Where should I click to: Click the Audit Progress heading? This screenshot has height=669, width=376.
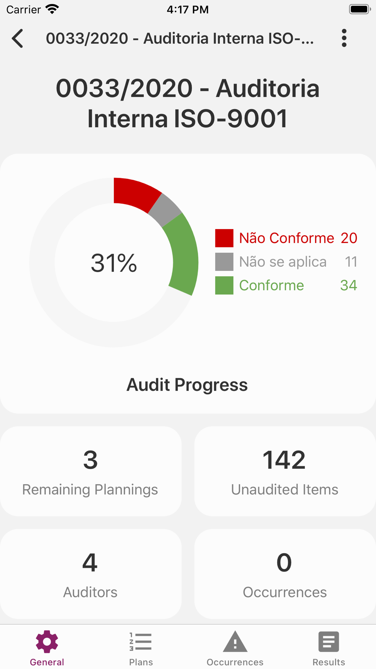(x=187, y=385)
